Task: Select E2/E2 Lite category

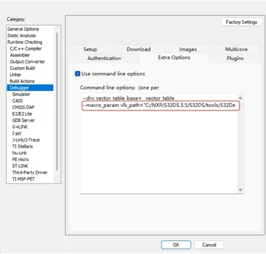Action: [22, 114]
